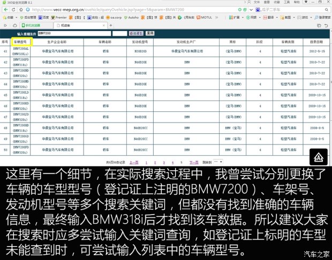
Task: Click the BMW7200 query condition field
Action: point(74,33)
